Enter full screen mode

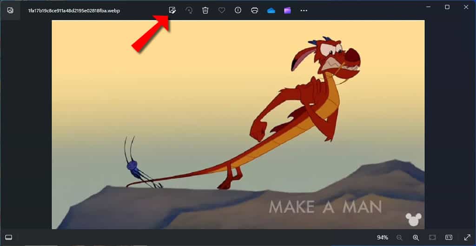click(467, 238)
